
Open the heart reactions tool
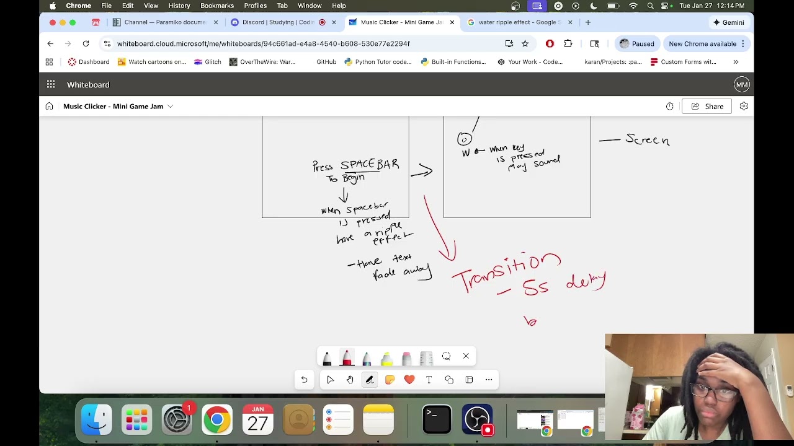[x=409, y=380]
